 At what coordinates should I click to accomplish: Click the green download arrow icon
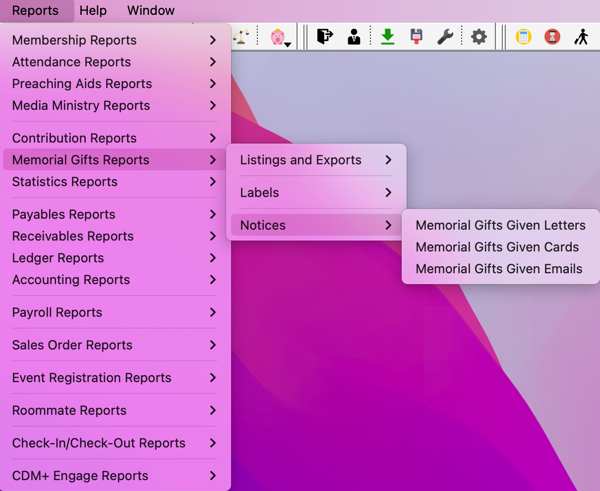pos(387,37)
